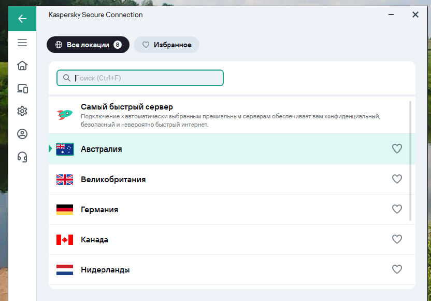This screenshot has height=301, width=431.
Task: Click the Germany flag icon
Action: tap(65, 210)
